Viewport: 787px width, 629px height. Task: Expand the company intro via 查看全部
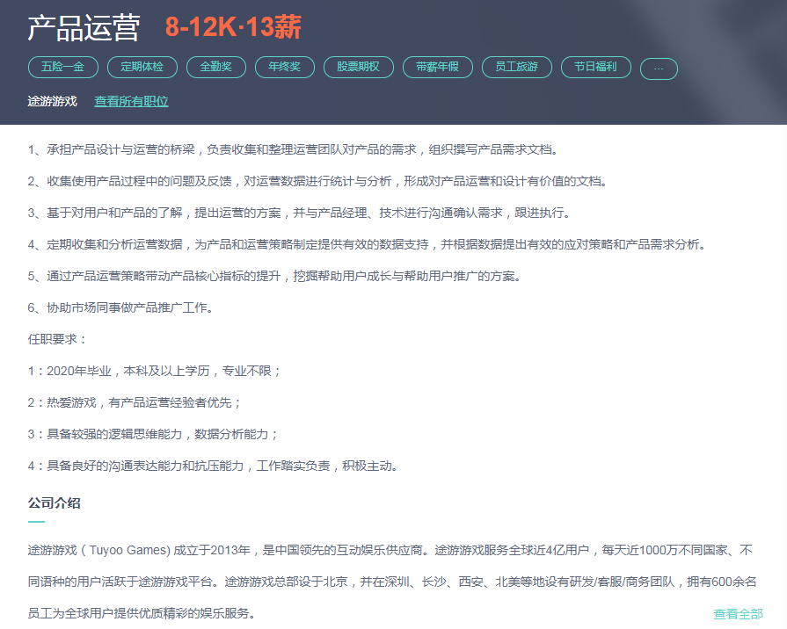click(739, 614)
